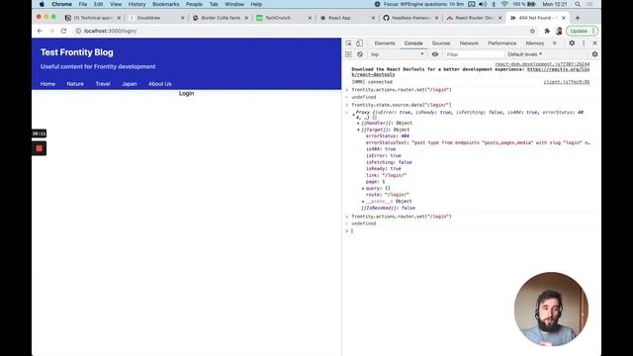Open the top context dropdown
633x356 pixels.
(x=398, y=54)
